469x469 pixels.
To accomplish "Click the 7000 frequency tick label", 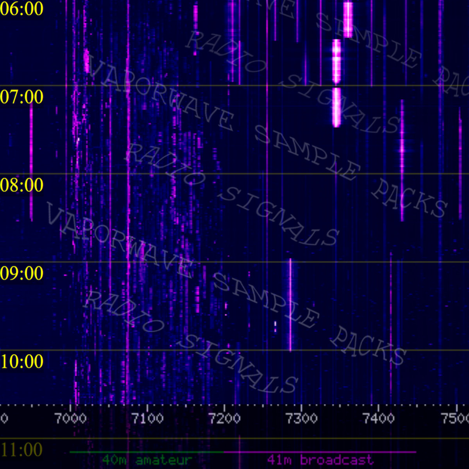I will coord(71,419).
